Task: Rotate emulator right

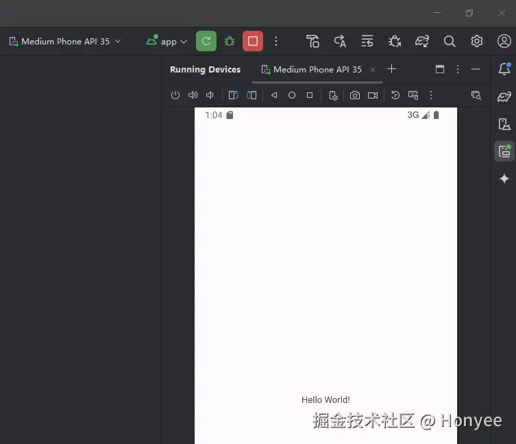Action: point(251,95)
